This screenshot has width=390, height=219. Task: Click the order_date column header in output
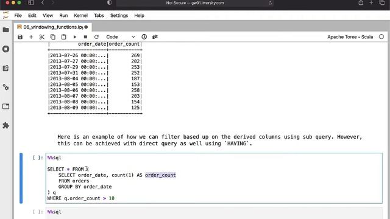[92, 44]
